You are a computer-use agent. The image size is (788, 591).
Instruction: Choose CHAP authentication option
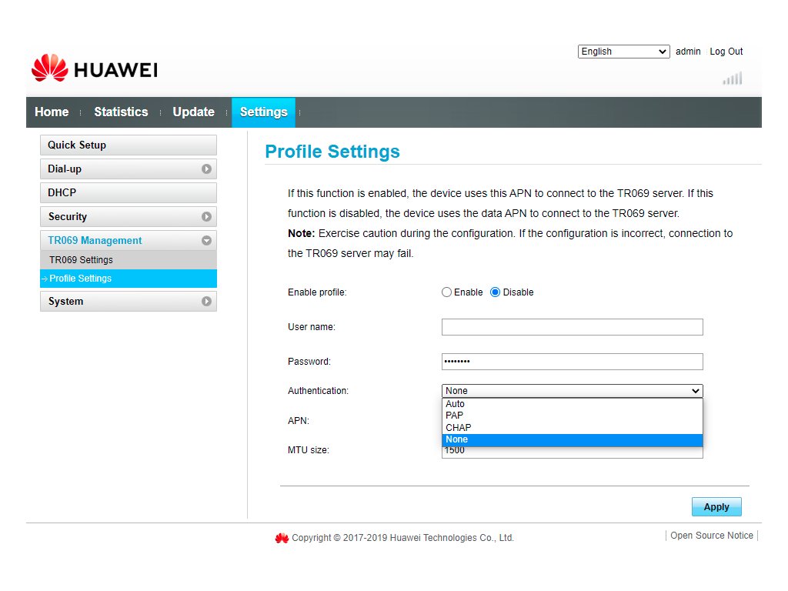pyautogui.click(x=459, y=427)
